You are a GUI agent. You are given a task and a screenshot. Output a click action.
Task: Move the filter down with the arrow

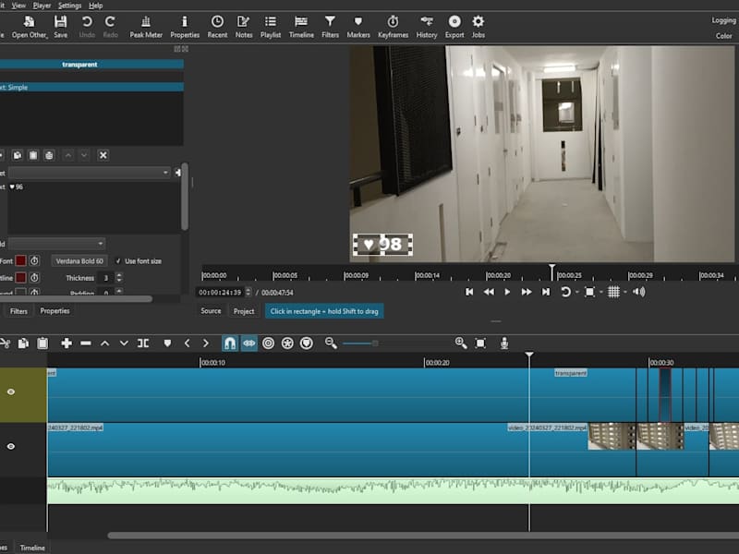(x=84, y=155)
